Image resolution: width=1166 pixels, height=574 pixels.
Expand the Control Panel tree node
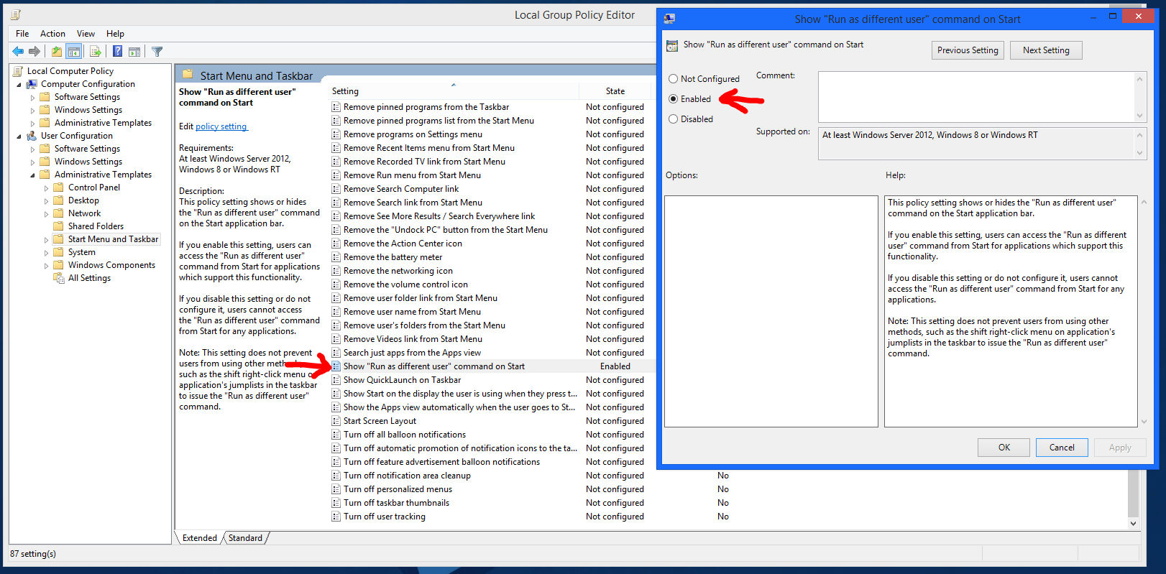[47, 188]
